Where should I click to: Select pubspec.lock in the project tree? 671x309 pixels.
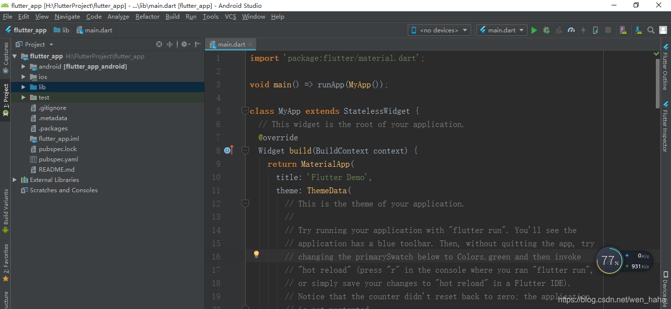[x=58, y=149]
